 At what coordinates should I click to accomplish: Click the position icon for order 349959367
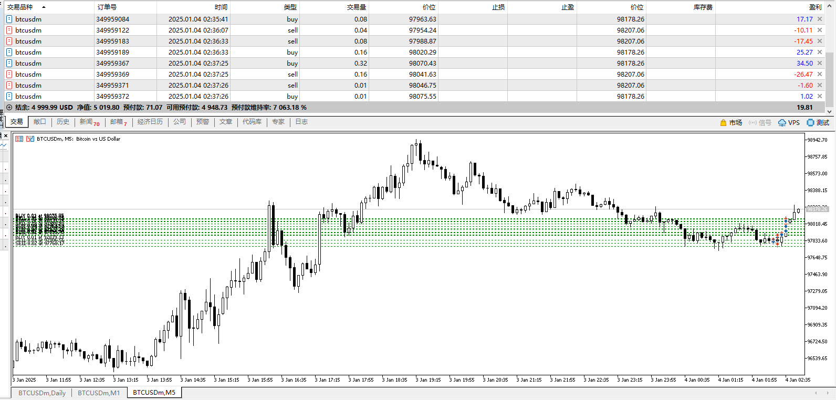(x=9, y=63)
